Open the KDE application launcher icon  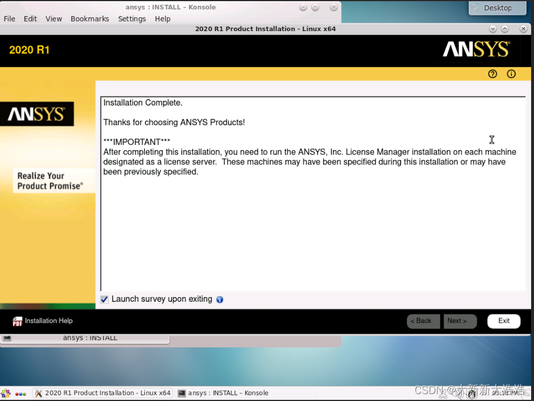click(x=6, y=393)
